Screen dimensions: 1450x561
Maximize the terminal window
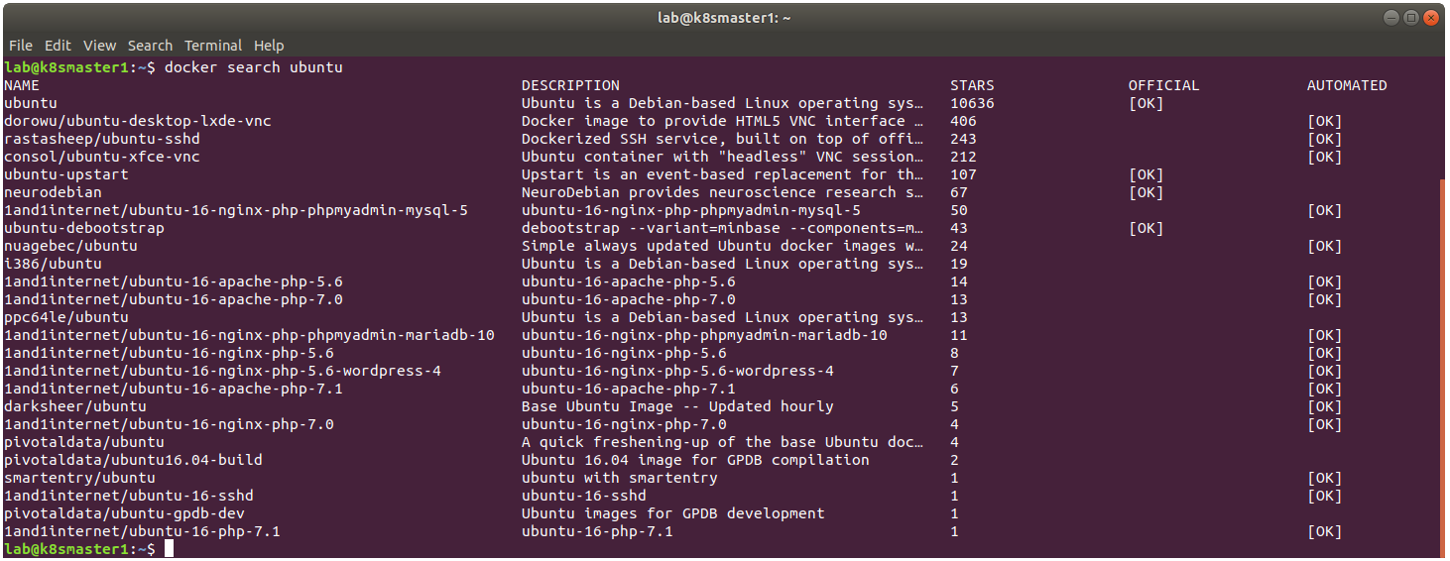click(1411, 18)
